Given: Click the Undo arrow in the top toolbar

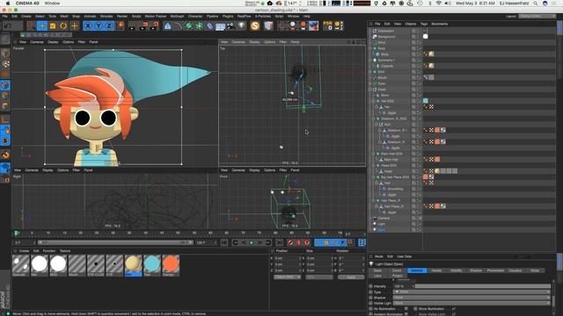Looking at the screenshot, I should (x=8, y=25).
